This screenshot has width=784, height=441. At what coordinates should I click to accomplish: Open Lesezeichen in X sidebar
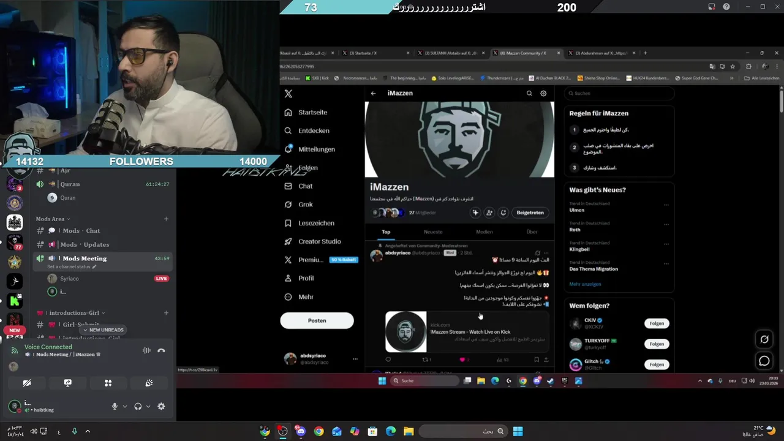coord(309,223)
